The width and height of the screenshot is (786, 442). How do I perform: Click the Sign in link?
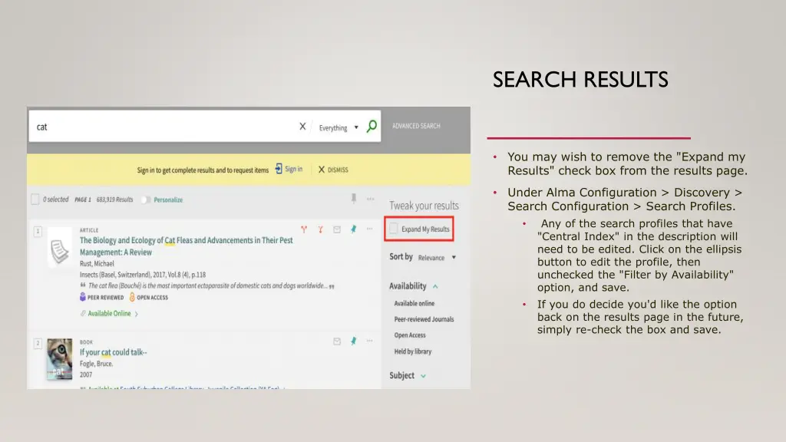(x=293, y=169)
